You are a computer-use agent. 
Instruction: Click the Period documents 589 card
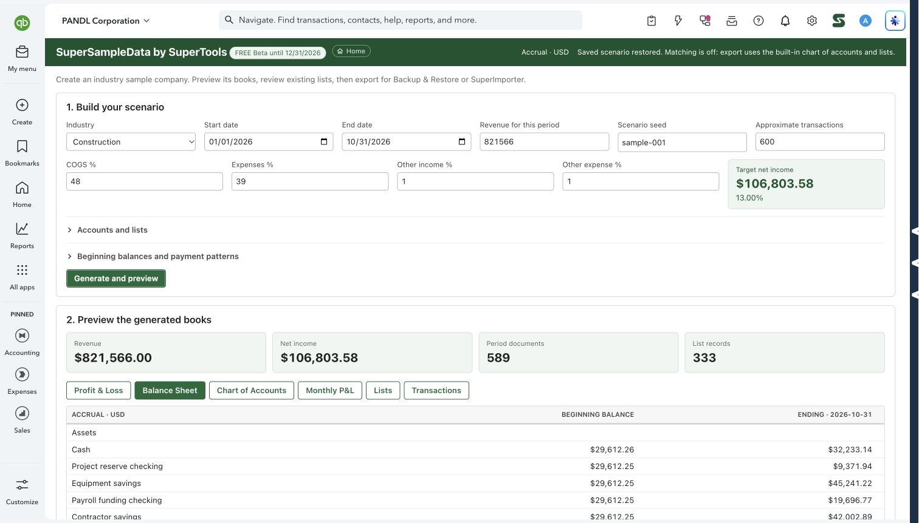click(579, 353)
